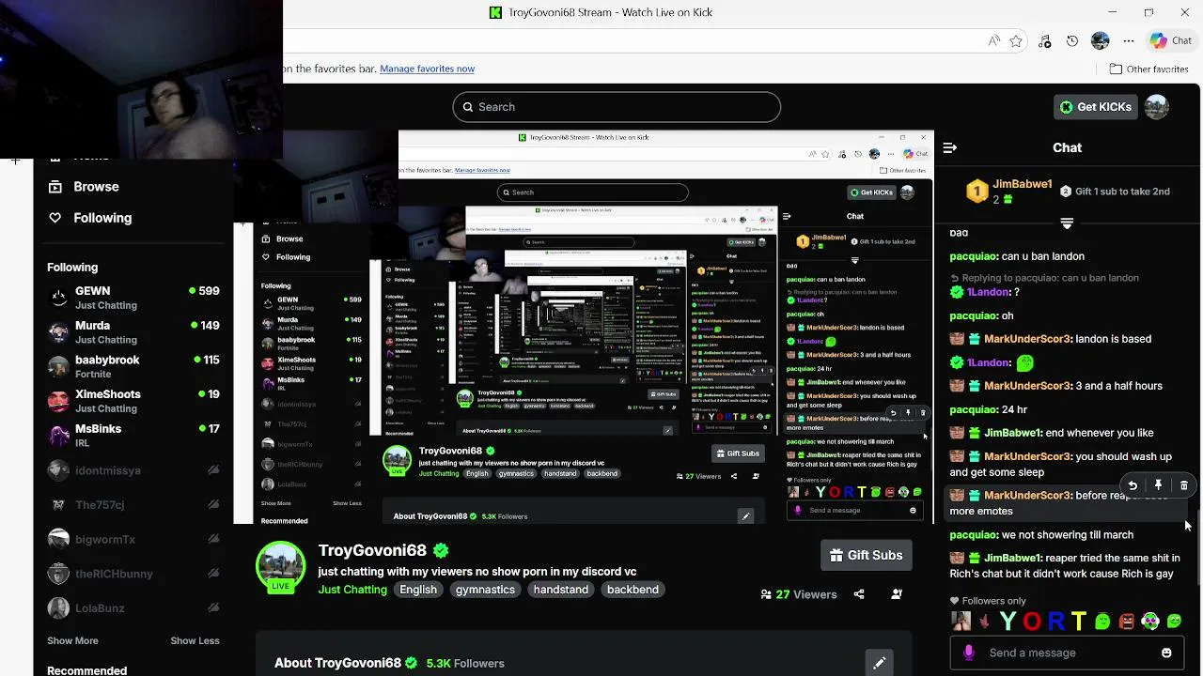Select the gymnastics tag
This screenshot has height=676, width=1203.
point(485,590)
